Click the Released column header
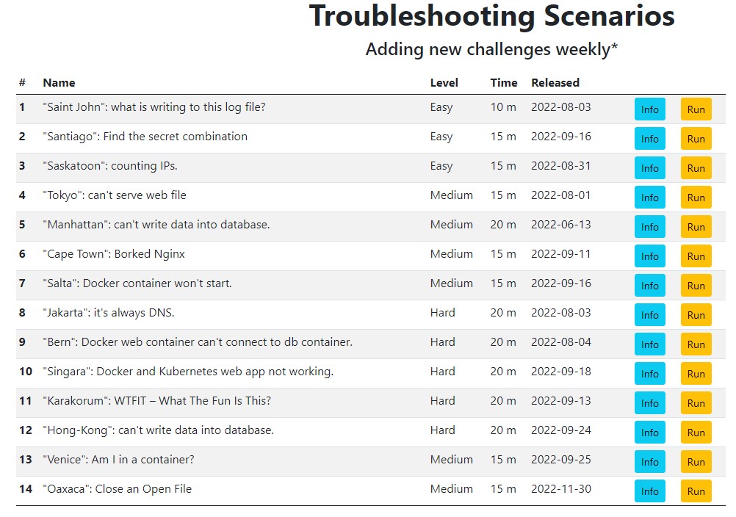 [555, 83]
